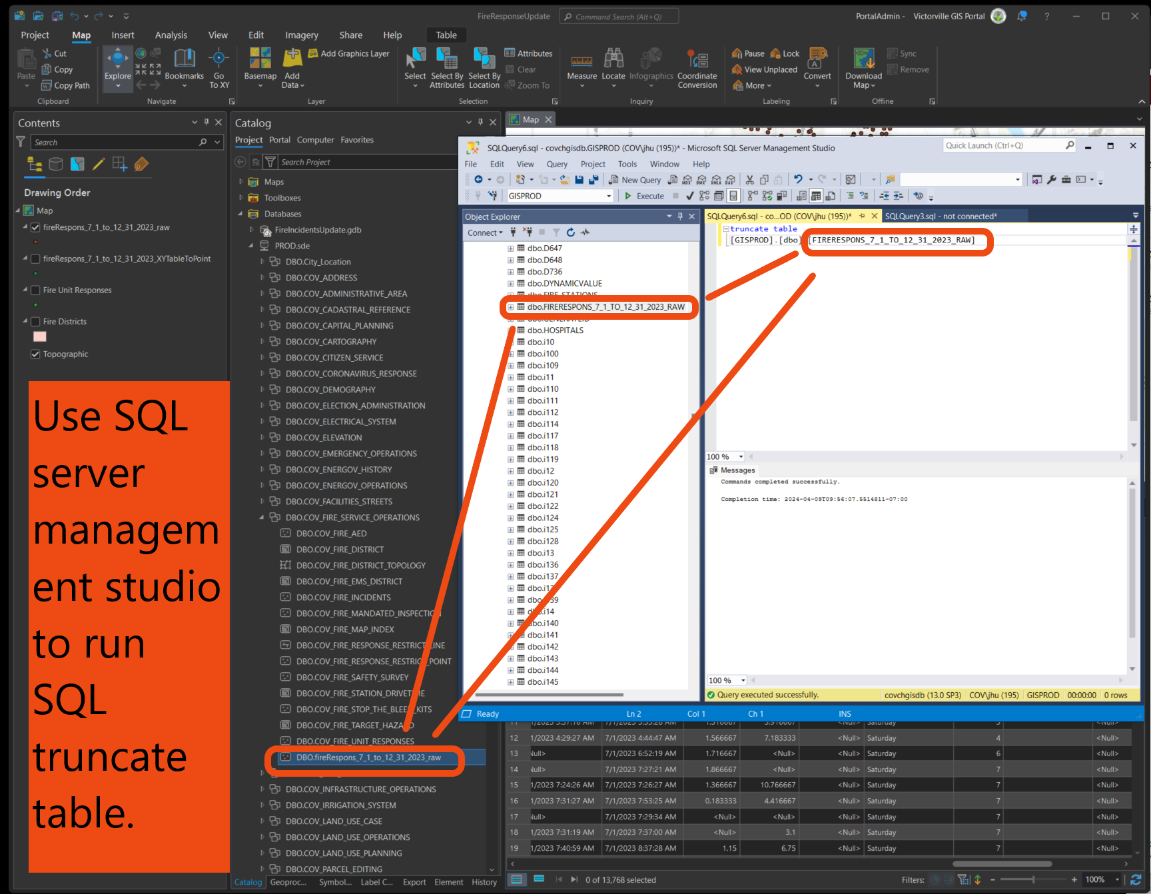This screenshot has width=1151, height=894.
Task: Click the table refresh icon at bottom right
Action: click(1136, 879)
